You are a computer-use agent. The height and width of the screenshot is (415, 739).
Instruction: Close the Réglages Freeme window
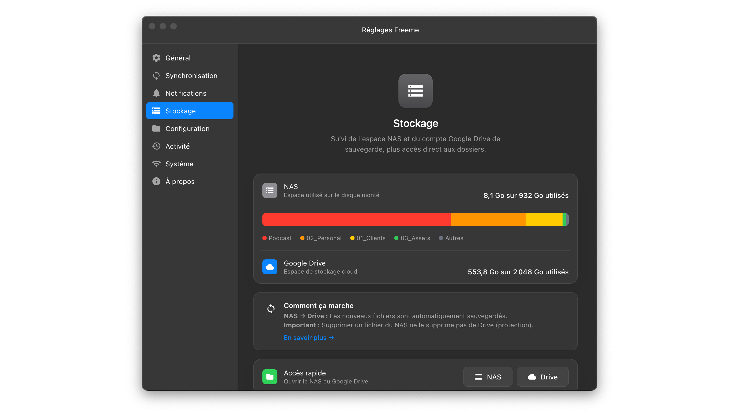[152, 26]
